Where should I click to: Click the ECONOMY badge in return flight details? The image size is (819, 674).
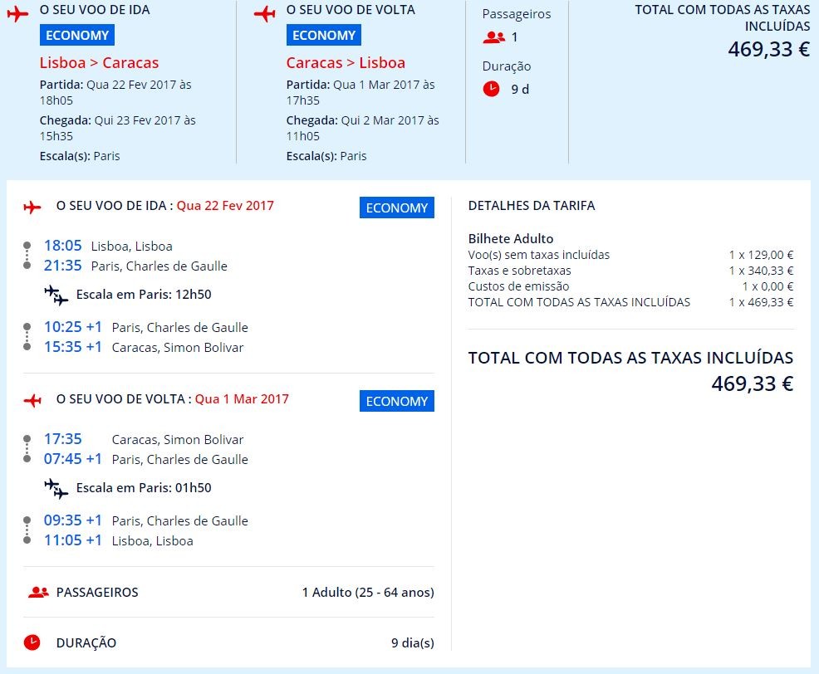point(396,402)
